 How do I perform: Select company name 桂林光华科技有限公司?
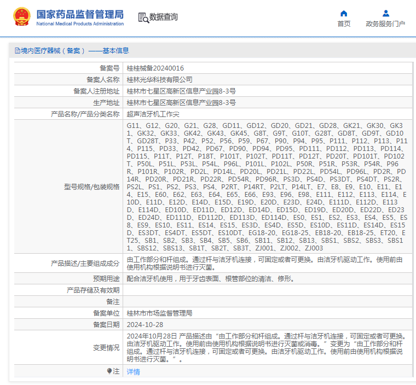[159, 79]
